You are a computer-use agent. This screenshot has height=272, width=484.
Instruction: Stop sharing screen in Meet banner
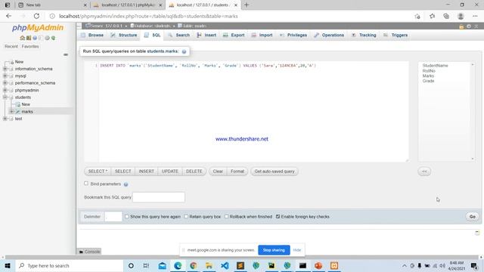point(274,250)
